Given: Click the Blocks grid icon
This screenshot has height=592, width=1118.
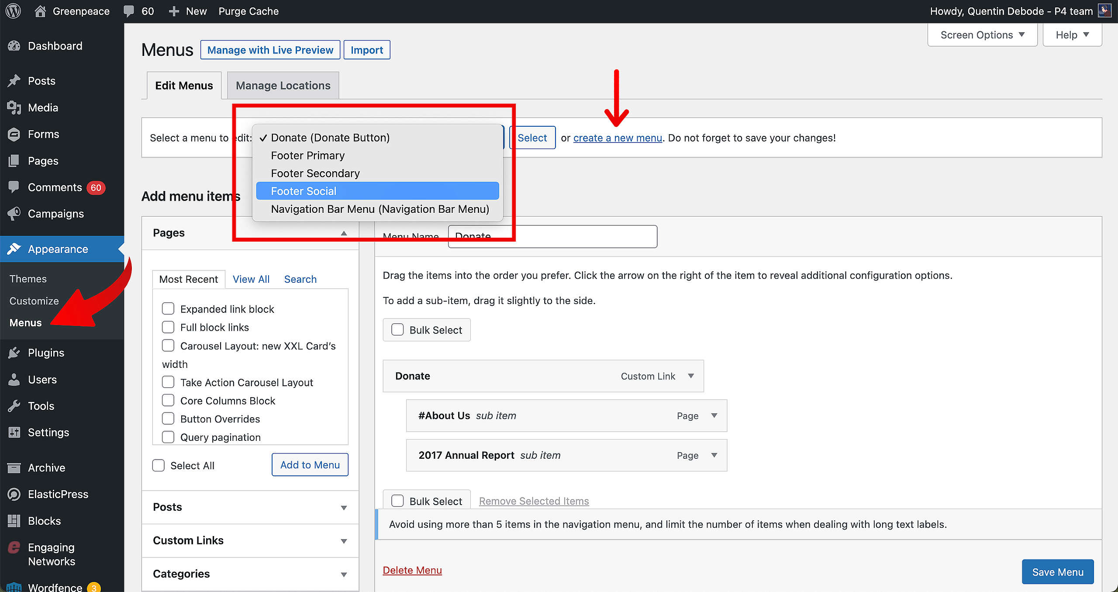Looking at the screenshot, I should 14,521.
